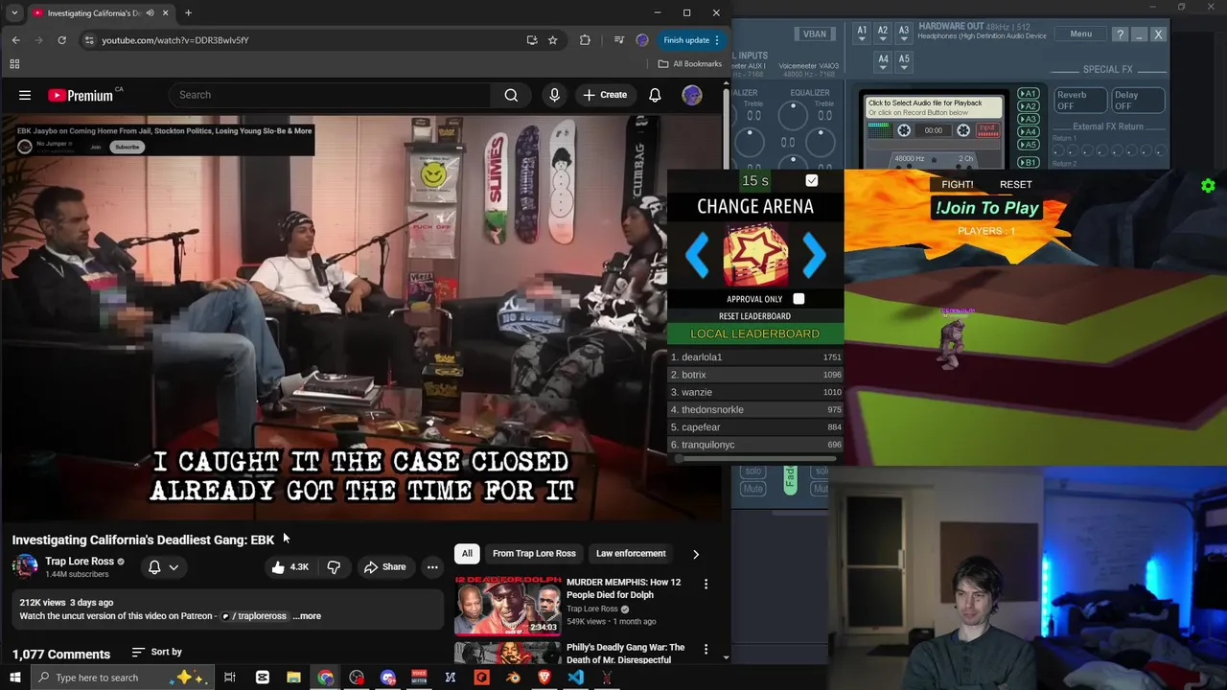The width and height of the screenshot is (1227, 690).
Task: Open the Chrome tab search dropdown arrow
Action: pos(14,13)
